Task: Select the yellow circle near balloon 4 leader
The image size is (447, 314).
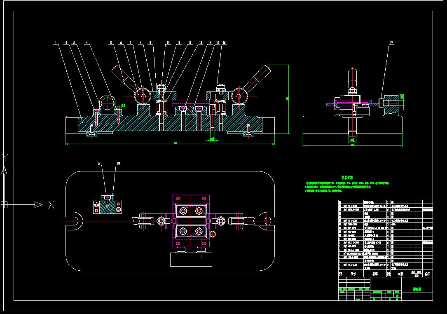Action: click(107, 103)
